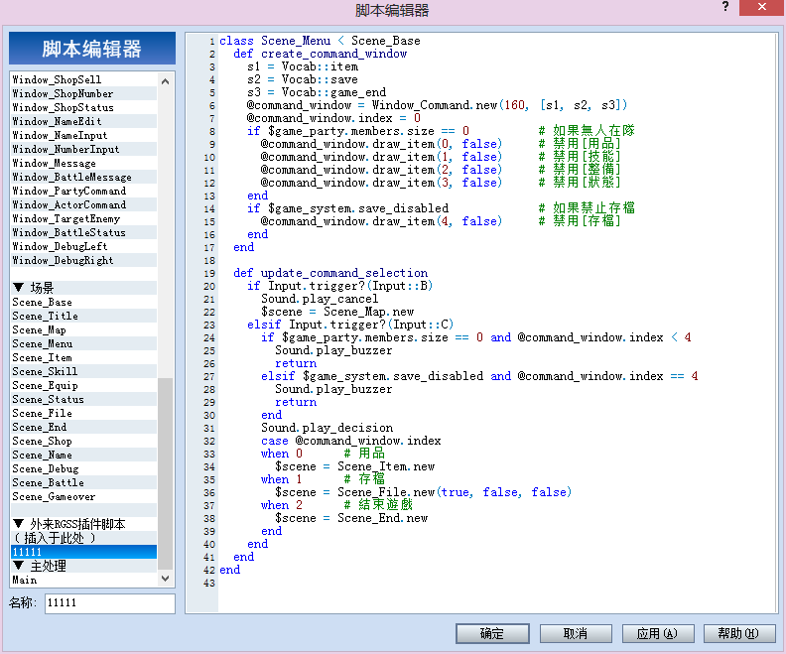Select the ▼ 场景 section header
This screenshot has height=654, width=786.
point(83,288)
